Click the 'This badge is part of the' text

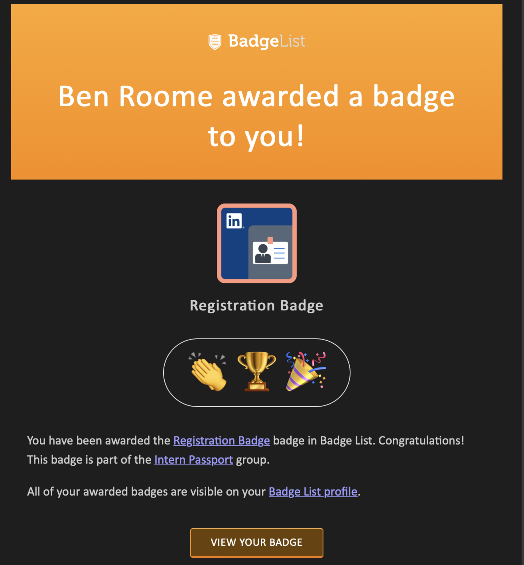[89, 460]
